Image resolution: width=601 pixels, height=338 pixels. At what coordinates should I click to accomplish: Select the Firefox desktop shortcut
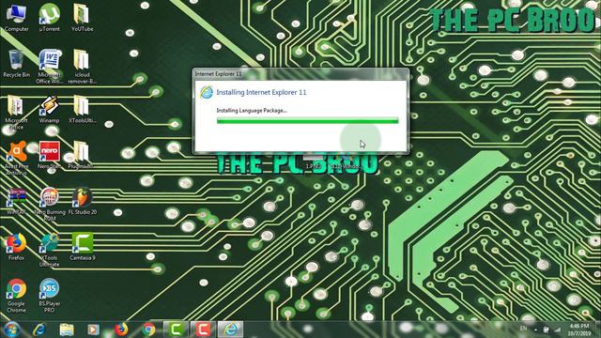pos(16,247)
